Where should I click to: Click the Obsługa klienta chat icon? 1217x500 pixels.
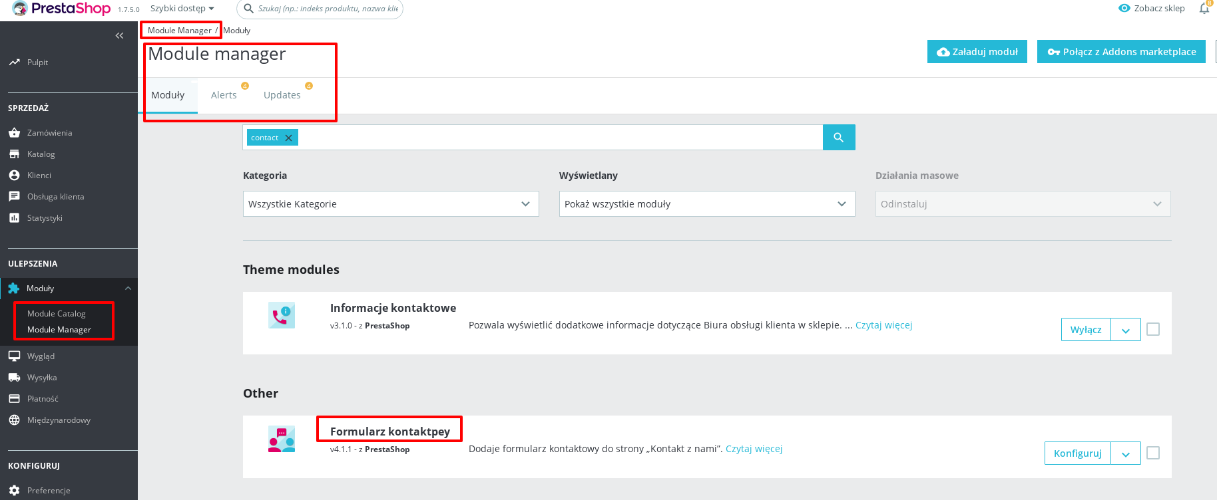click(x=14, y=197)
